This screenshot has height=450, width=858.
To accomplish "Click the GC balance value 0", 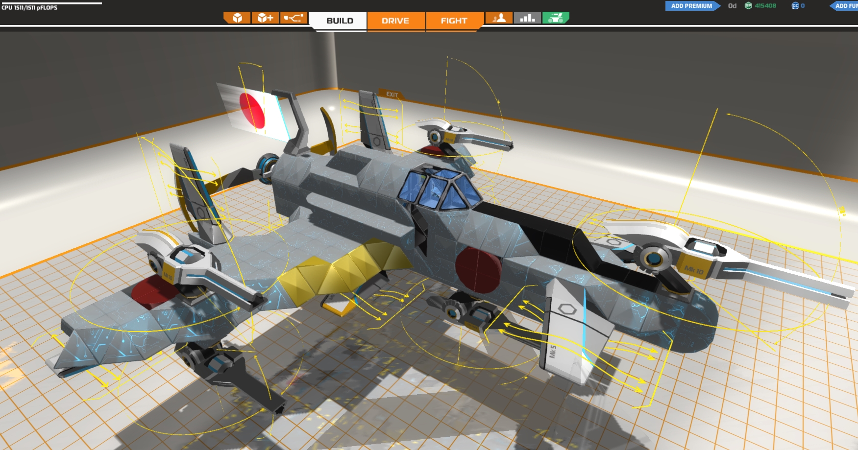I will coord(803,6).
